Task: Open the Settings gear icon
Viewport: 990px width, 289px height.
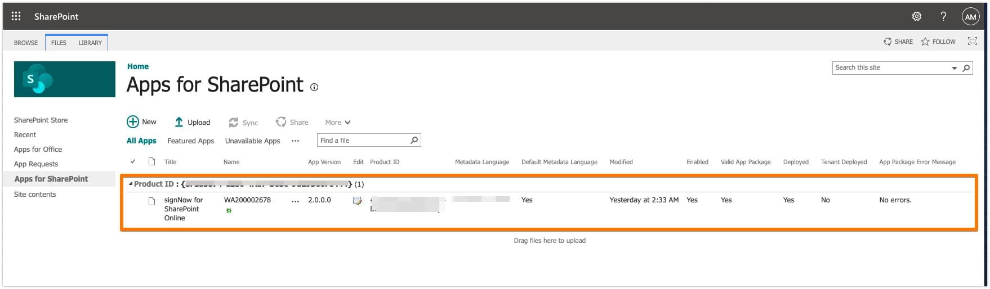Action: point(917,16)
